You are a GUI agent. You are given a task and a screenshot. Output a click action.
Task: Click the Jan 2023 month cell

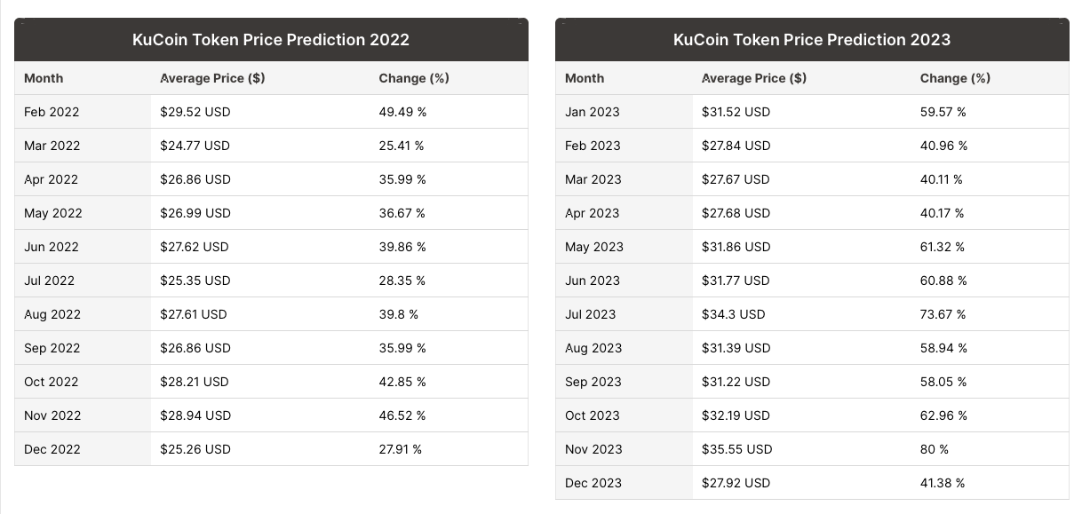click(x=593, y=112)
